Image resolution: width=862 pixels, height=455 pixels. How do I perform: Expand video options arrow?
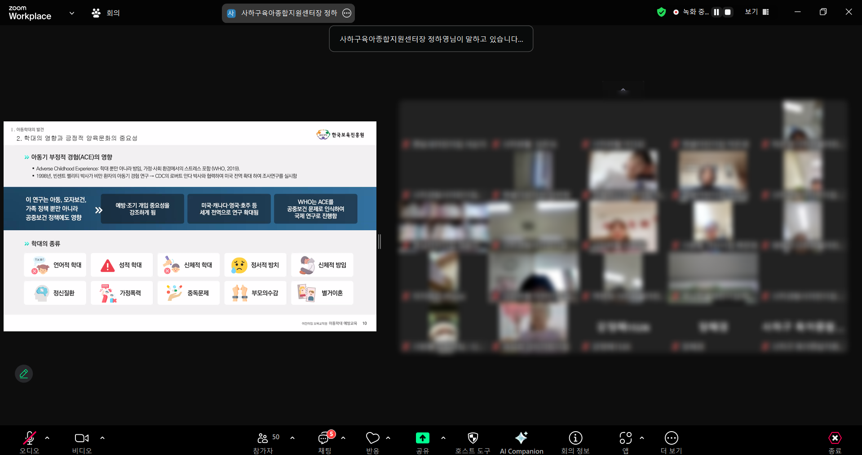(102, 437)
